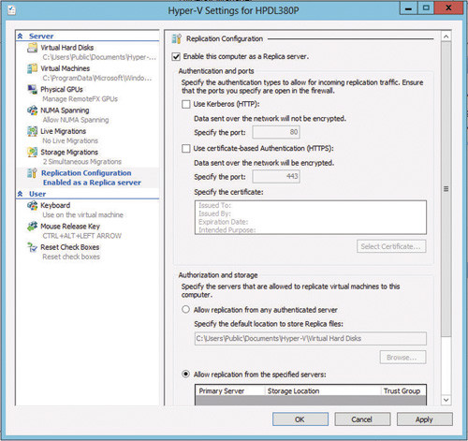Screen dimensions: 468x441
Task: Click the Reset Check Boxes icon
Action: pos(32,247)
